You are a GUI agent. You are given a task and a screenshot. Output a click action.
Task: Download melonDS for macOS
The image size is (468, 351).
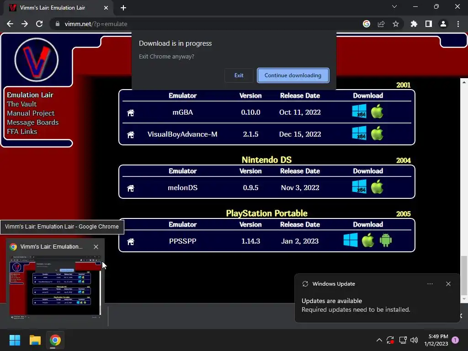pyautogui.click(x=377, y=186)
